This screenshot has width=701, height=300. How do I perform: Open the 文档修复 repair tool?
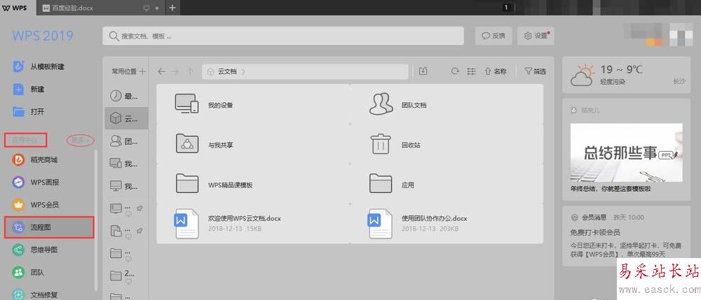click(x=35, y=294)
